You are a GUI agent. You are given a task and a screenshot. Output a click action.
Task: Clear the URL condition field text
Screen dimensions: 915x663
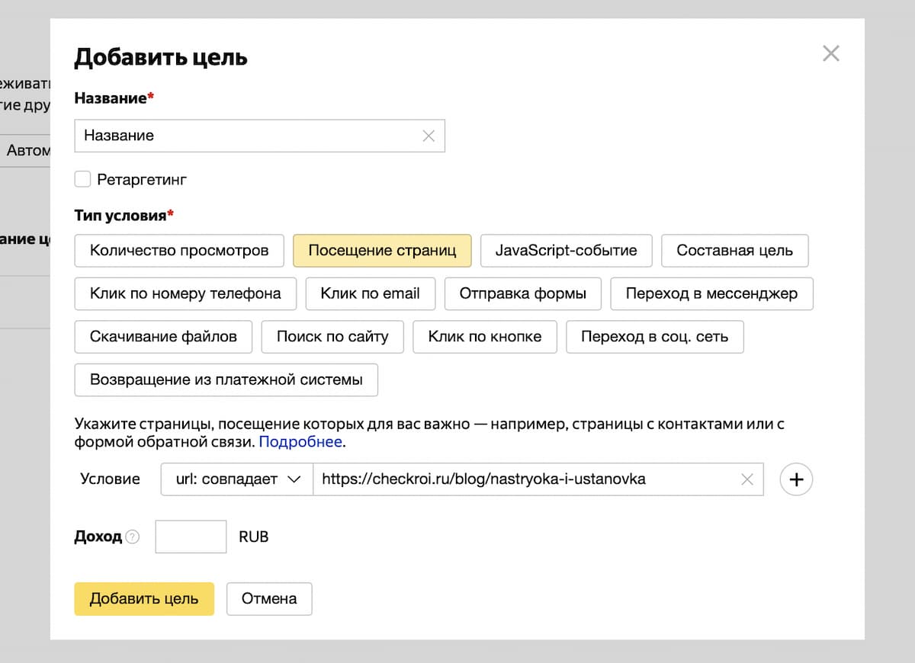click(747, 479)
